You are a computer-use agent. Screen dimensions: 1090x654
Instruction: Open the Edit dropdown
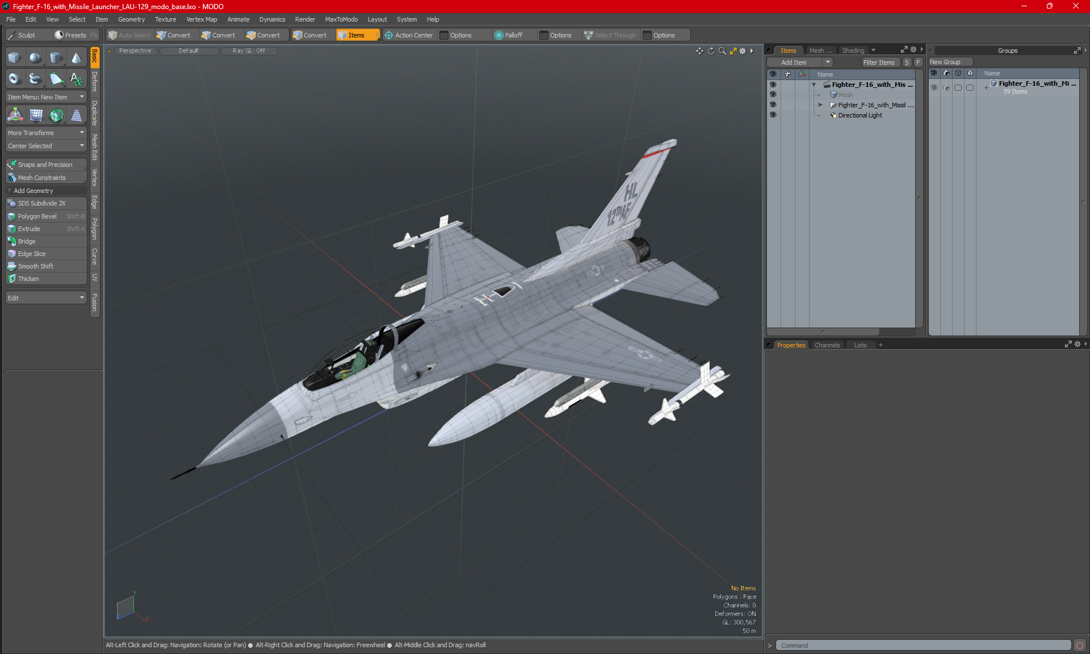(x=46, y=298)
